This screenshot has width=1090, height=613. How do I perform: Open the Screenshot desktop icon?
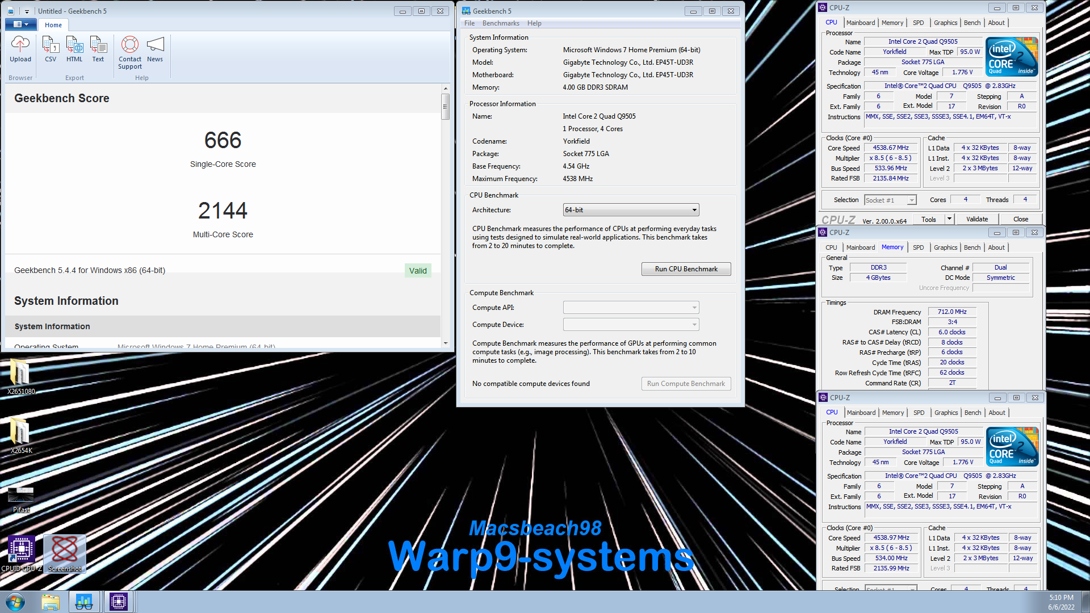coord(65,554)
